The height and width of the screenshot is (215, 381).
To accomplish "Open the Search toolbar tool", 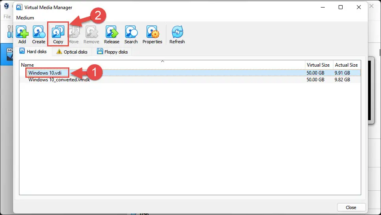I will [x=131, y=34].
